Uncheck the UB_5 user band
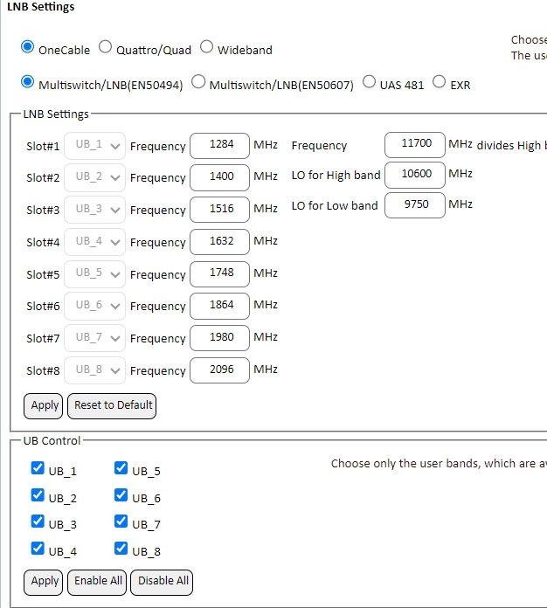547x608 pixels. coord(121,468)
